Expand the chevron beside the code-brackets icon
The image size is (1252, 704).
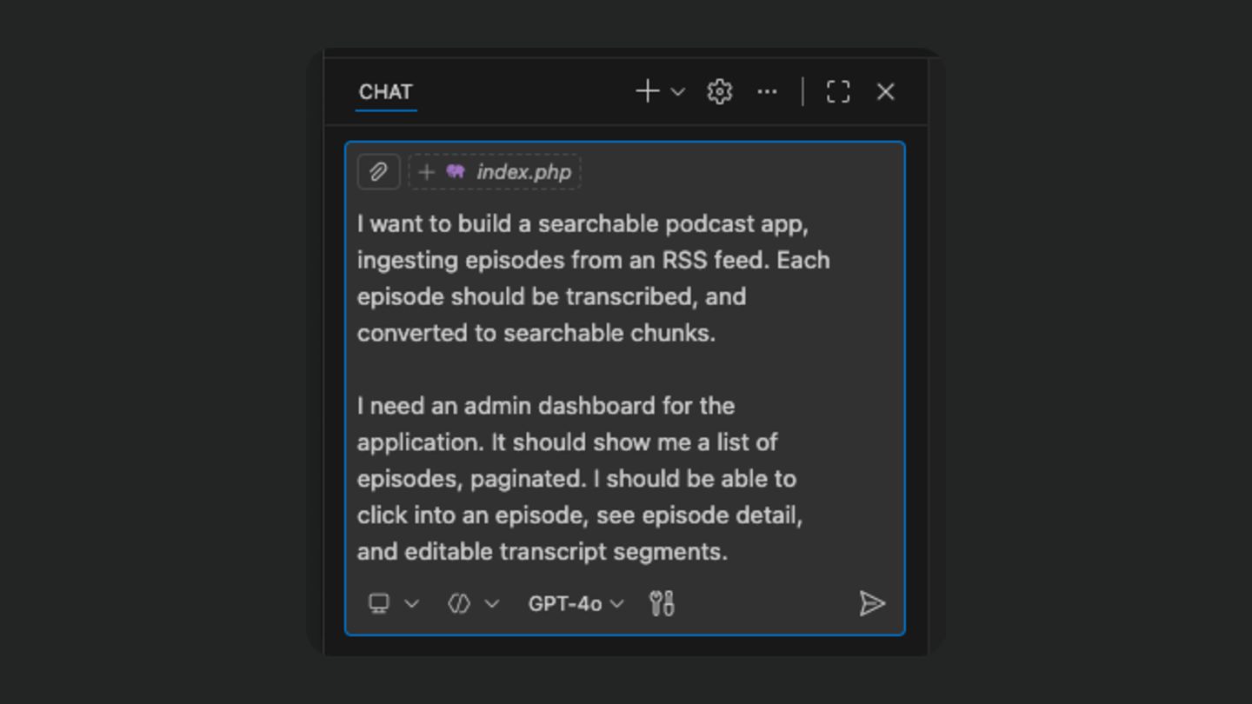click(x=492, y=603)
